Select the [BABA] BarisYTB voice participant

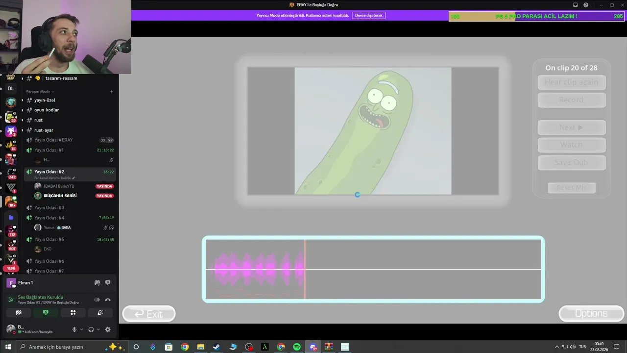[x=73, y=186]
